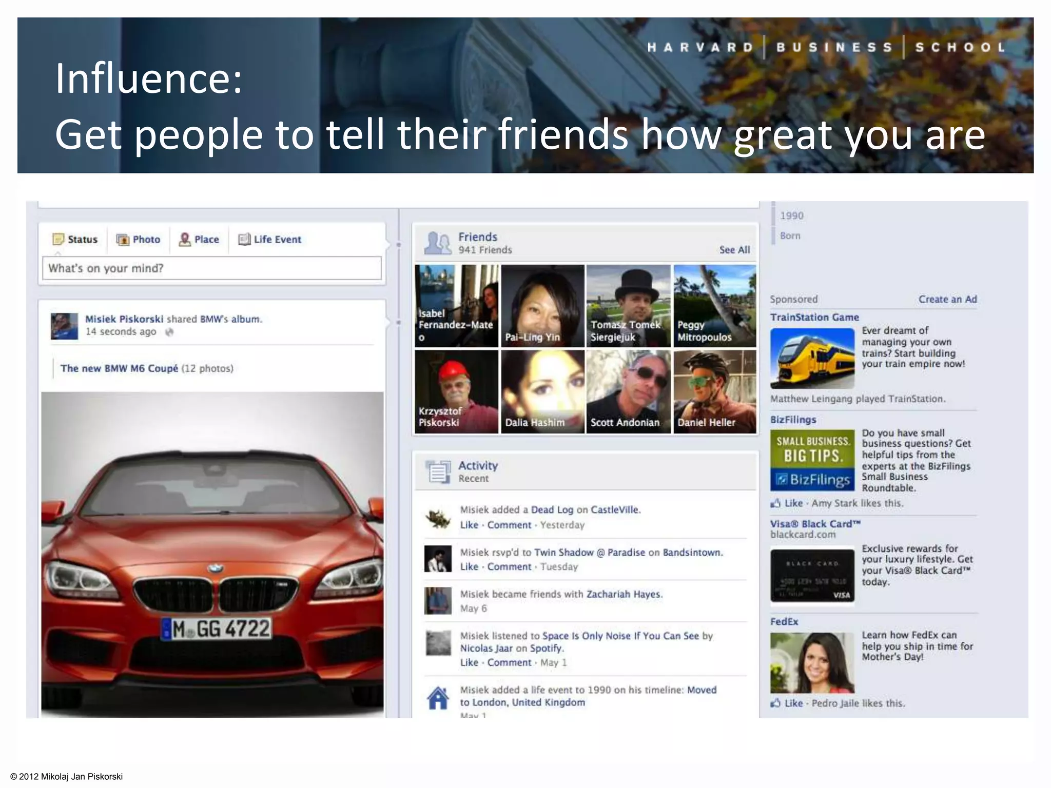Focus the What's on your mind field
This screenshot has width=1051, height=788.
click(212, 268)
